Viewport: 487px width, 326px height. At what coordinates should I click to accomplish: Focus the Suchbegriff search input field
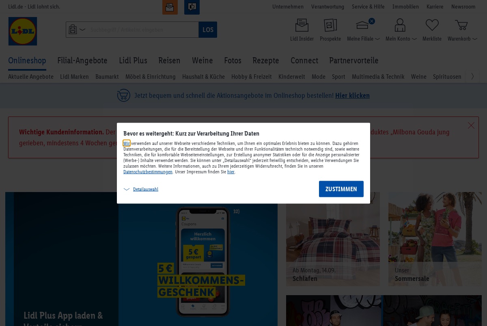click(x=142, y=30)
